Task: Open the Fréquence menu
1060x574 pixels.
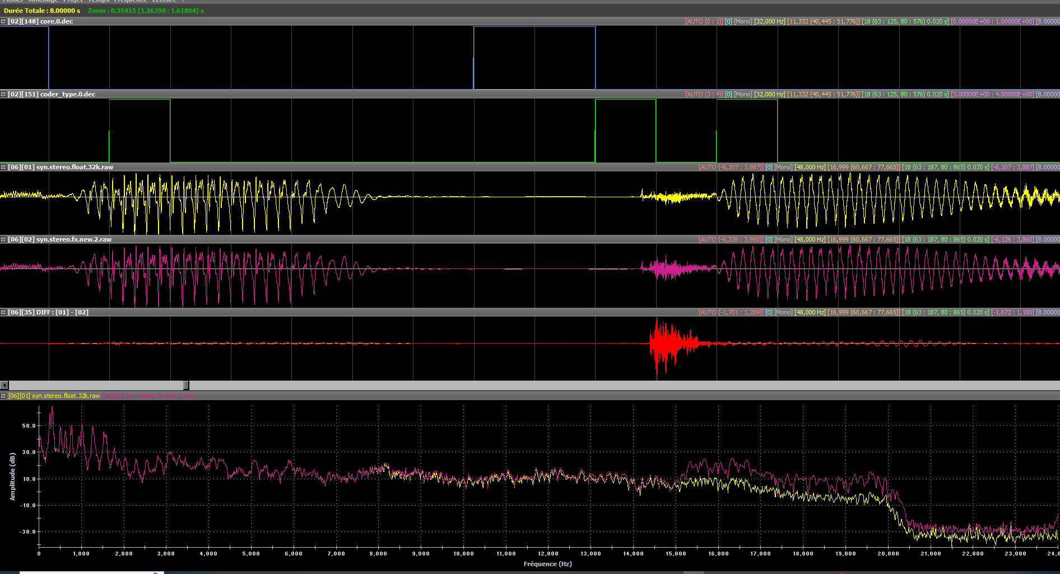Action: 131,1
